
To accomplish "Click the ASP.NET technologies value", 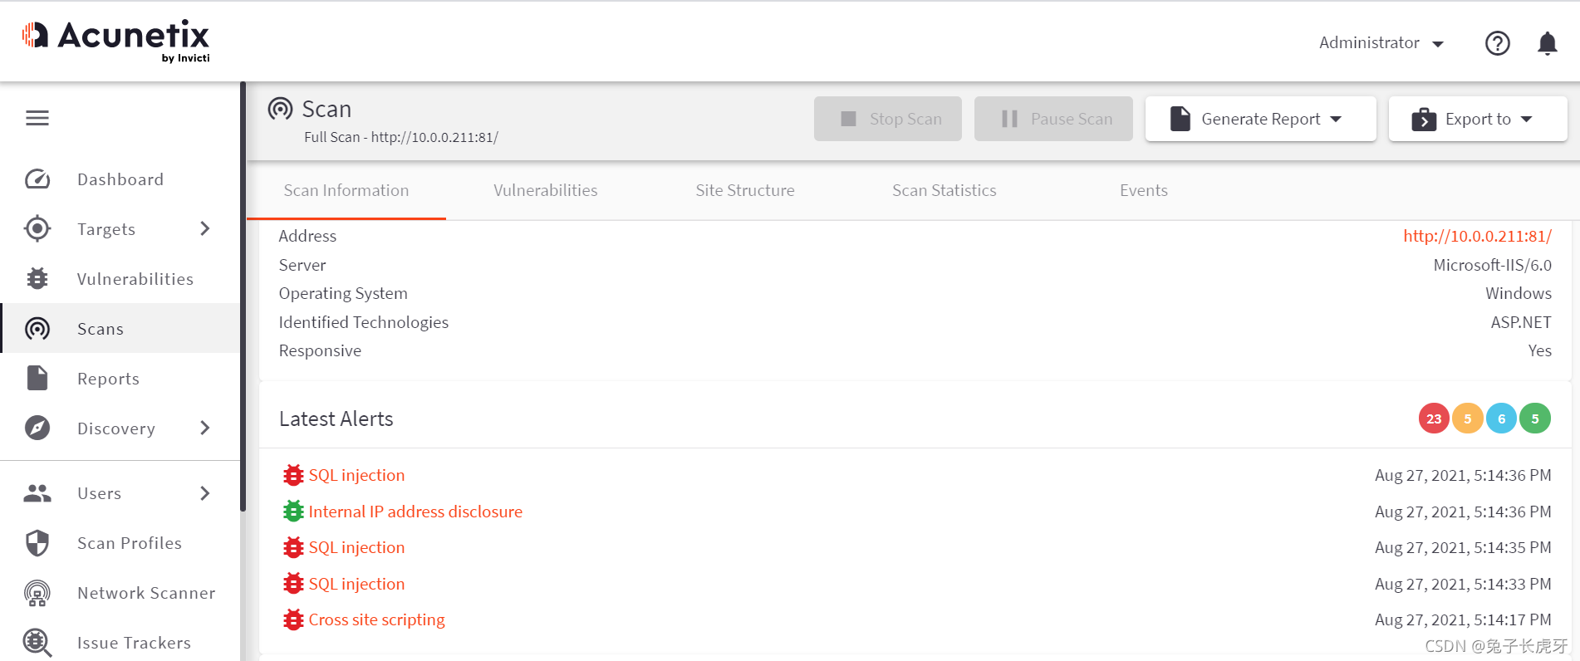I will tap(1521, 322).
